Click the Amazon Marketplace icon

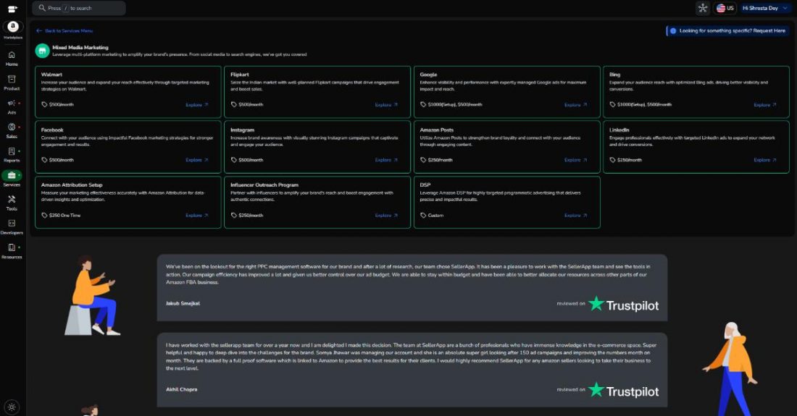click(13, 26)
